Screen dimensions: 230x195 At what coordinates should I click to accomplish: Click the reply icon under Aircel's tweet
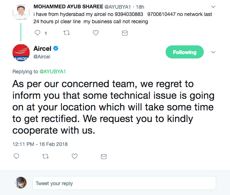(16, 156)
